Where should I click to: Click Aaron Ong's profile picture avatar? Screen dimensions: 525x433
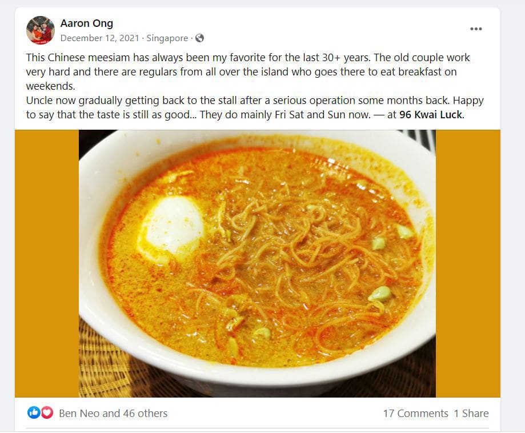pyautogui.click(x=40, y=30)
